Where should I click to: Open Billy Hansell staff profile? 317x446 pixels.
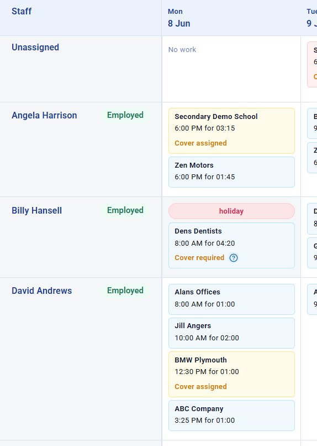[36, 210]
